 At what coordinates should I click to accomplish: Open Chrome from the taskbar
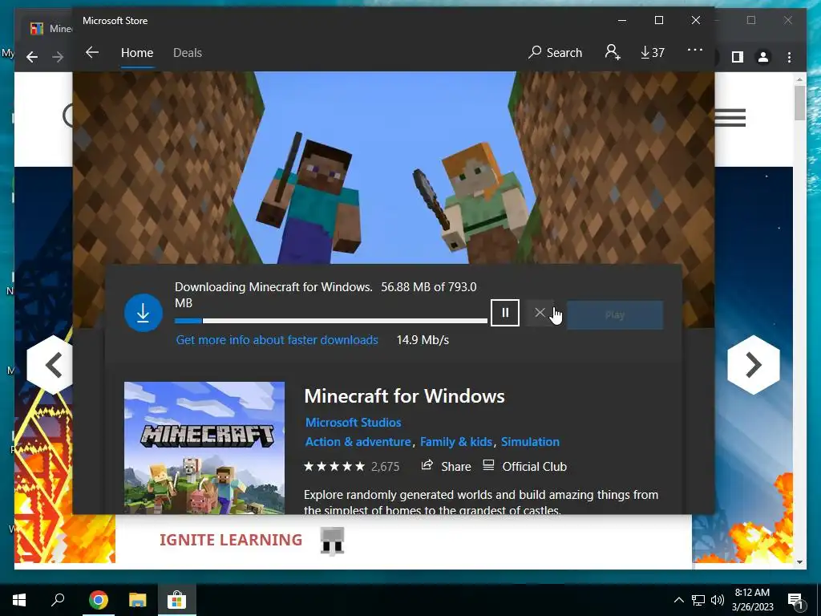(99, 600)
